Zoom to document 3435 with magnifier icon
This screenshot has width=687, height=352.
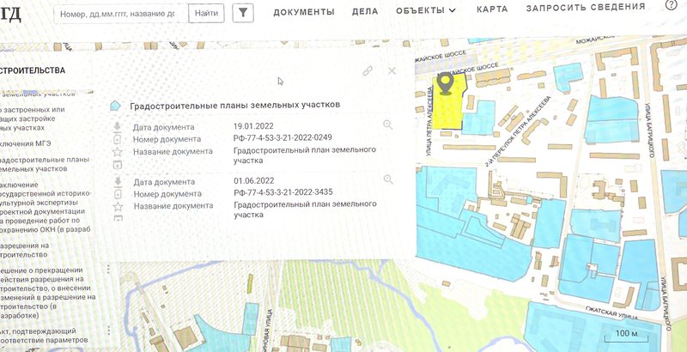(388, 179)
